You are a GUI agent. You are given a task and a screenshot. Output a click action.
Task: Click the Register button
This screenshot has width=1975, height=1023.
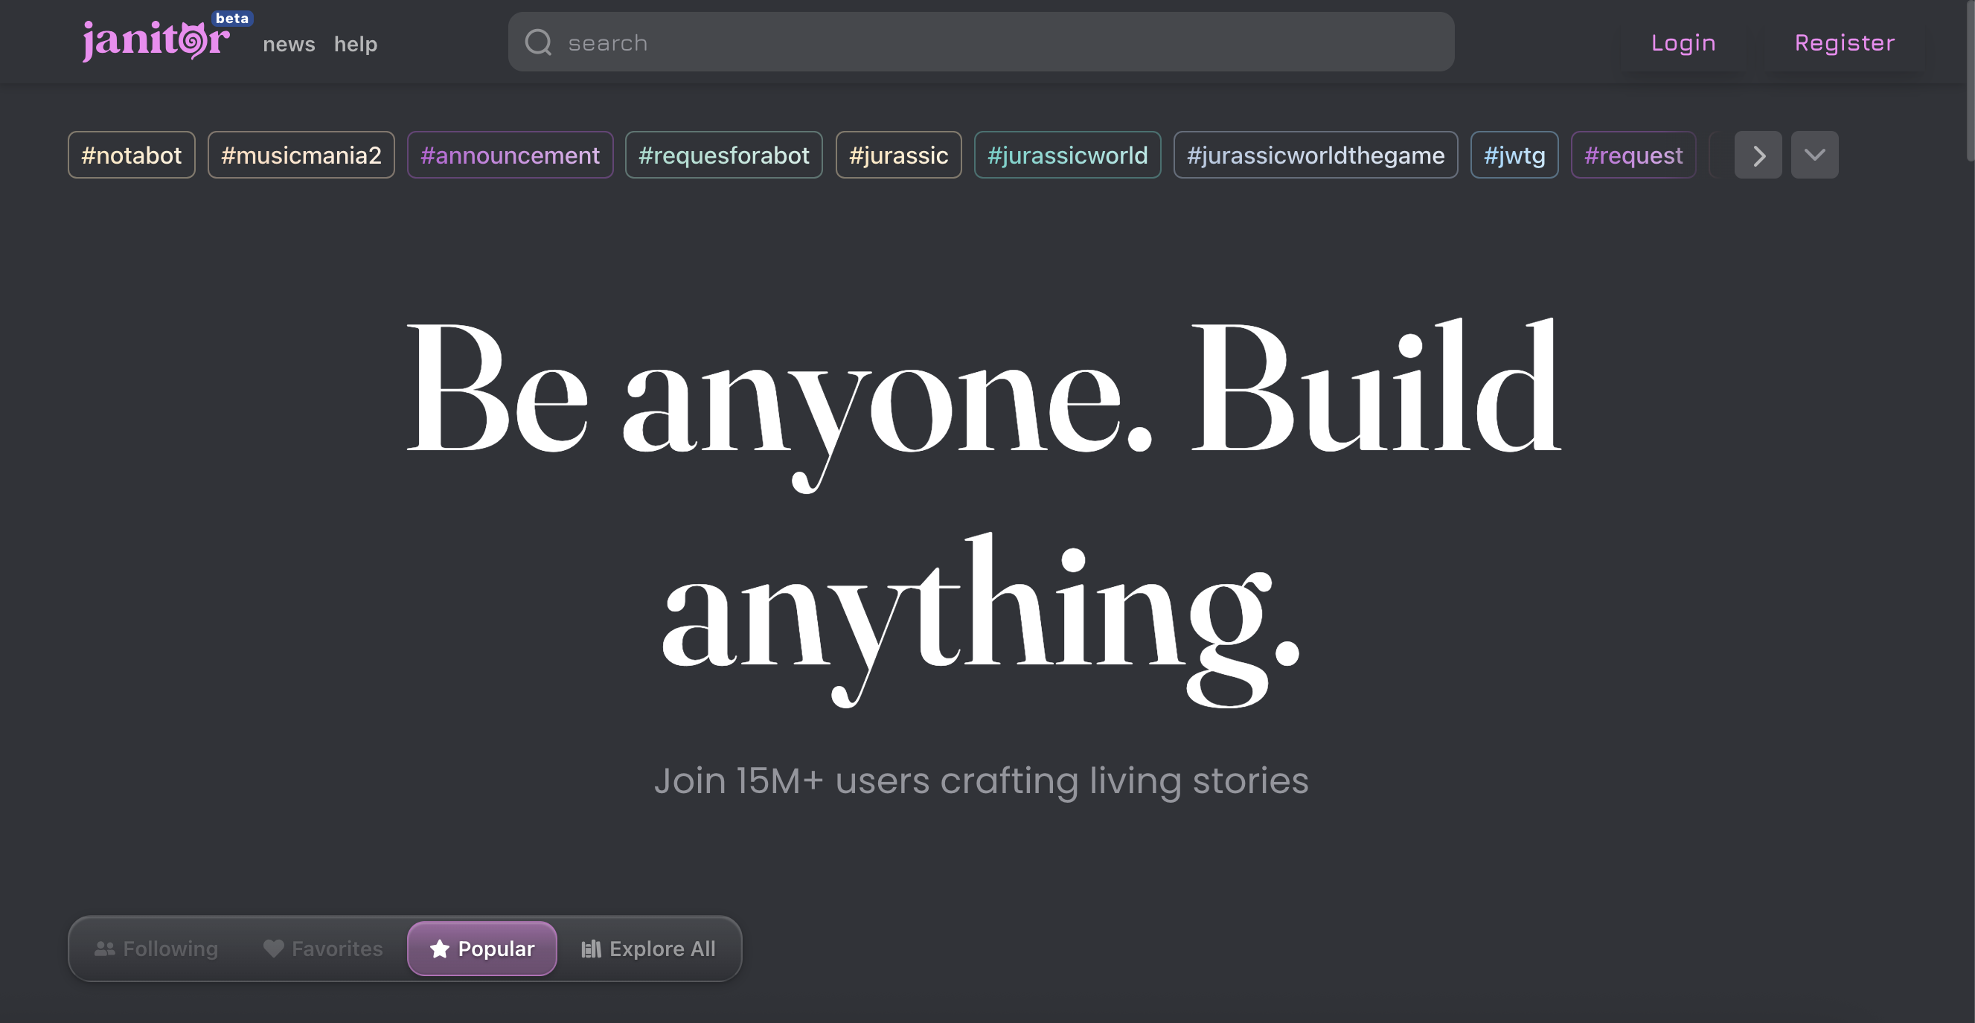pos(1844,43)
